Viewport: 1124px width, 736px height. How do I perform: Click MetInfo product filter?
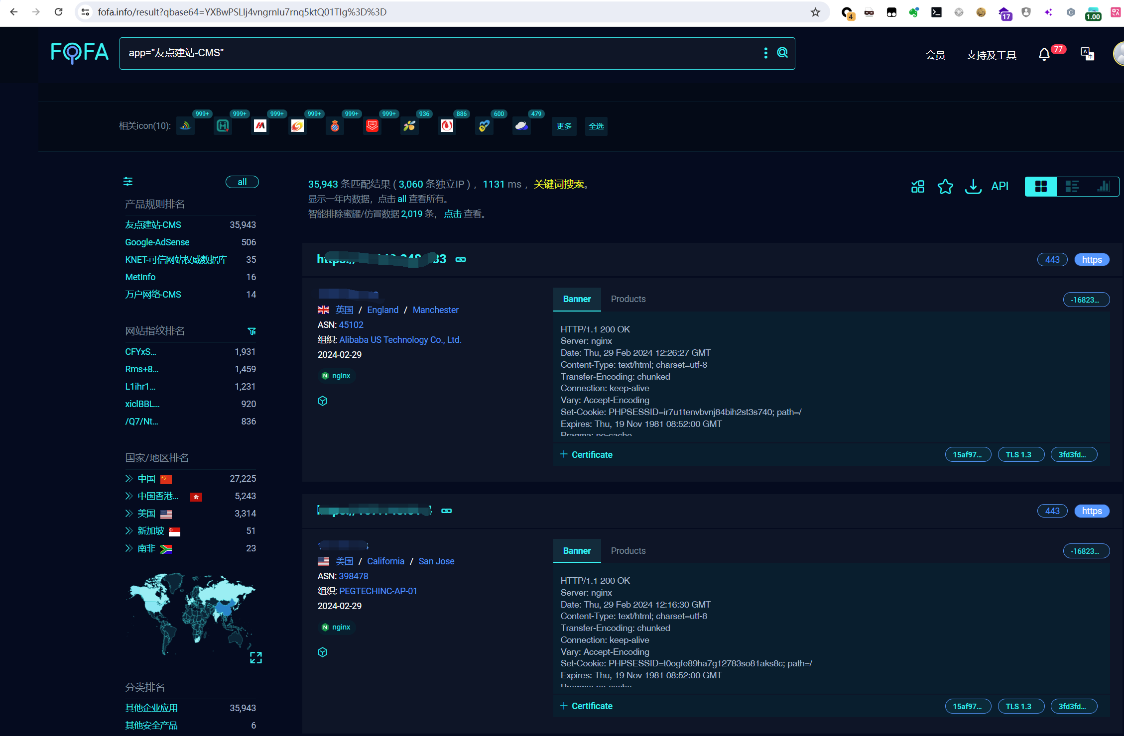click(x=140, y=277)
